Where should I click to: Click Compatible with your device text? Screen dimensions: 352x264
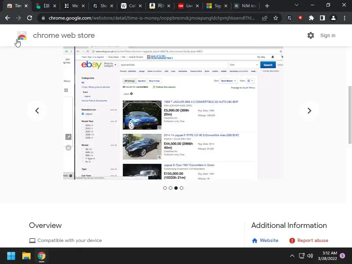point(69,240)
